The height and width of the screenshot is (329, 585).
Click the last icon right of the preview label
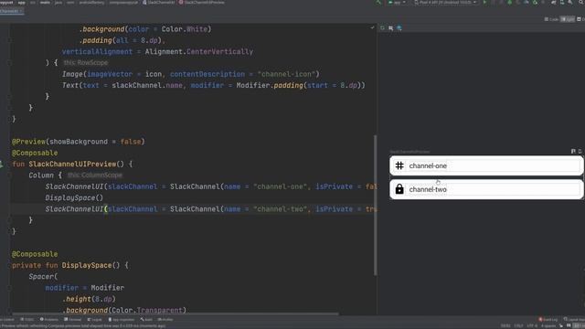(580, 152)
